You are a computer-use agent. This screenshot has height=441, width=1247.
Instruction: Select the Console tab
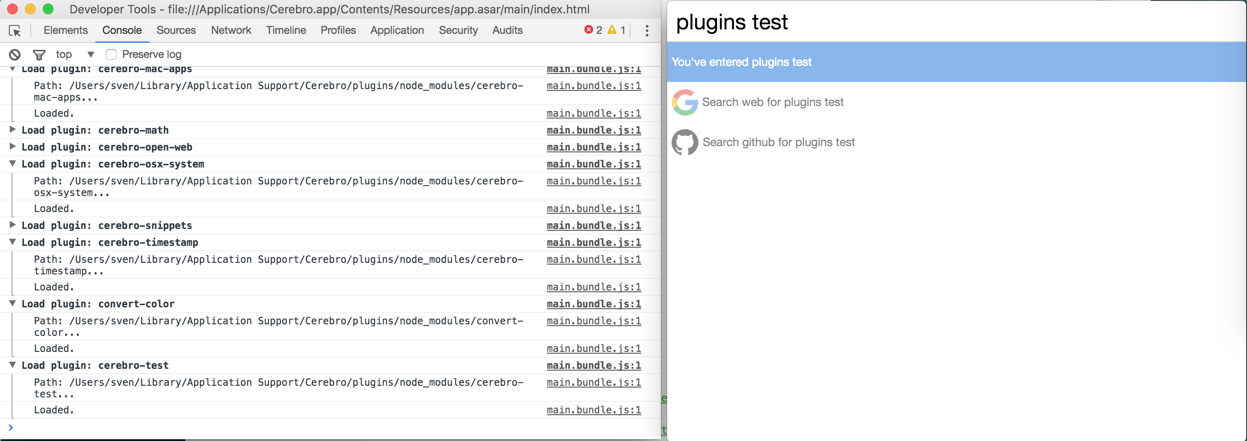(x=122, y=30)
